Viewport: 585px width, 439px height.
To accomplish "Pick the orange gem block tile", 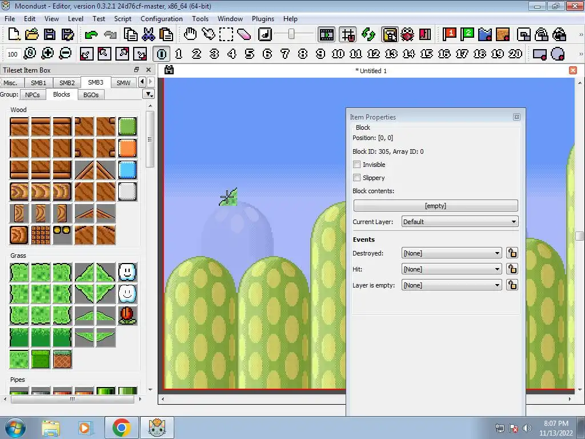I will coord(127,148).
